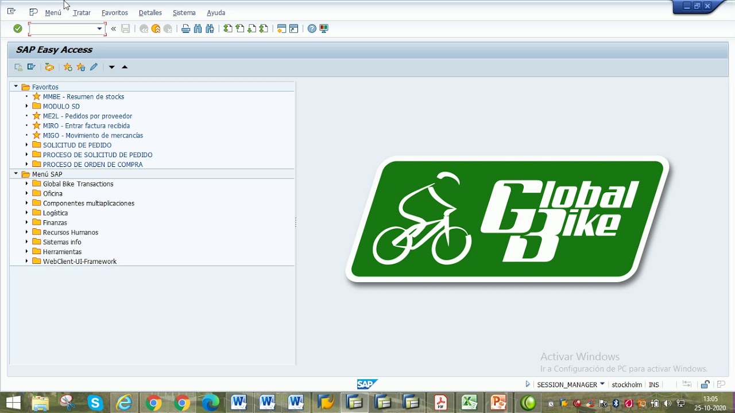Image resolution: width=735 pixels, height=413 pixels.
Task: Open Customize Local Layout monitor icon
Action: [324, 29]
